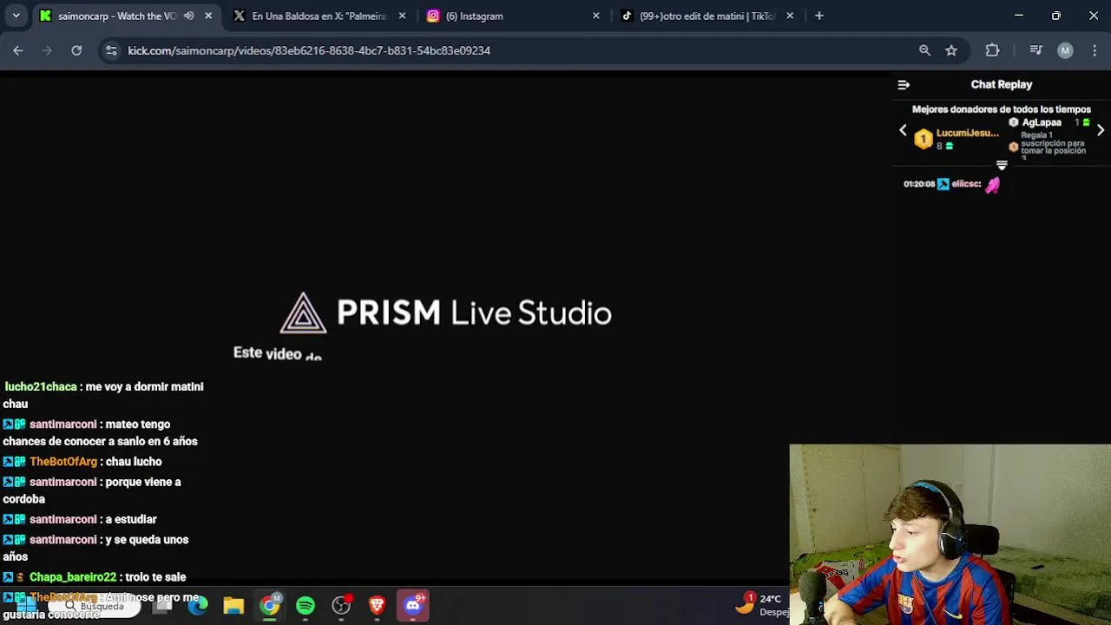Go back to previous page

click(x=18, y=50)
